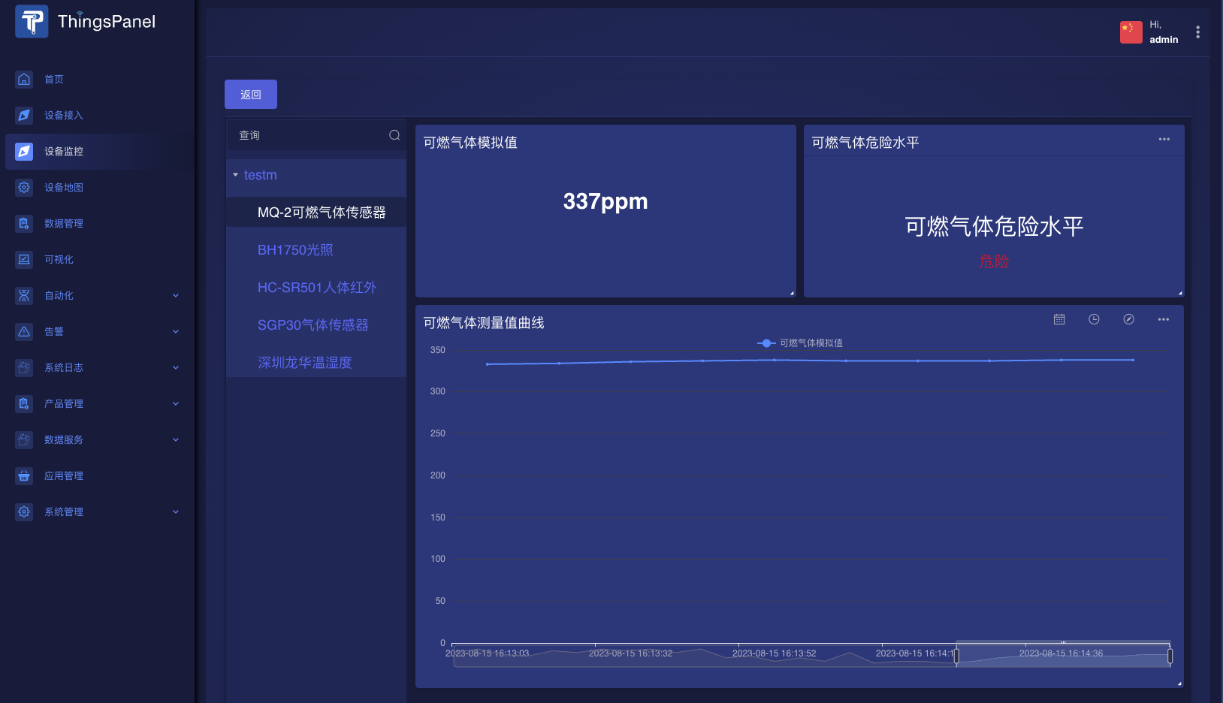Click the 查询 search input field
Screen dimensions: 1223x703
point(316,135)
